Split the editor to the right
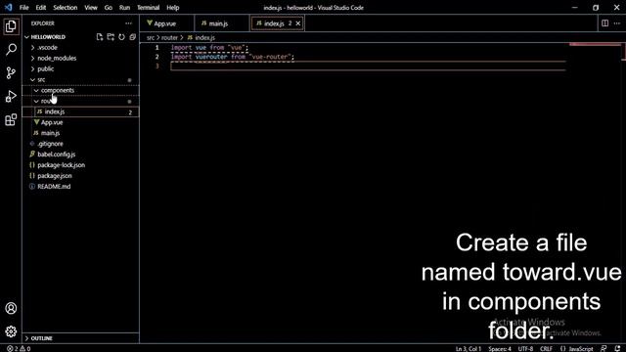Screen dimensions: 626x352 (604, 23)
